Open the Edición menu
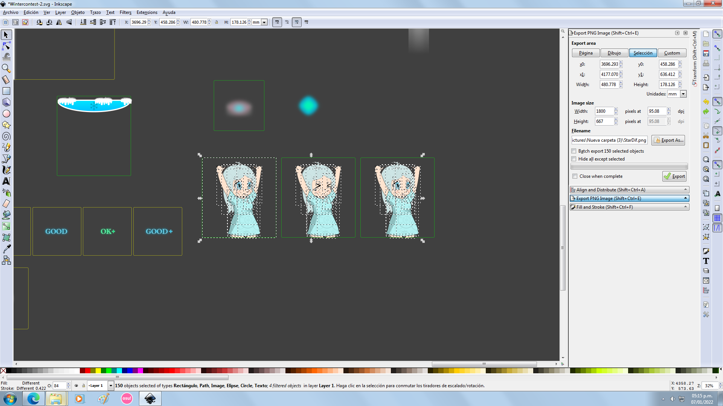 tap(31, 12)
